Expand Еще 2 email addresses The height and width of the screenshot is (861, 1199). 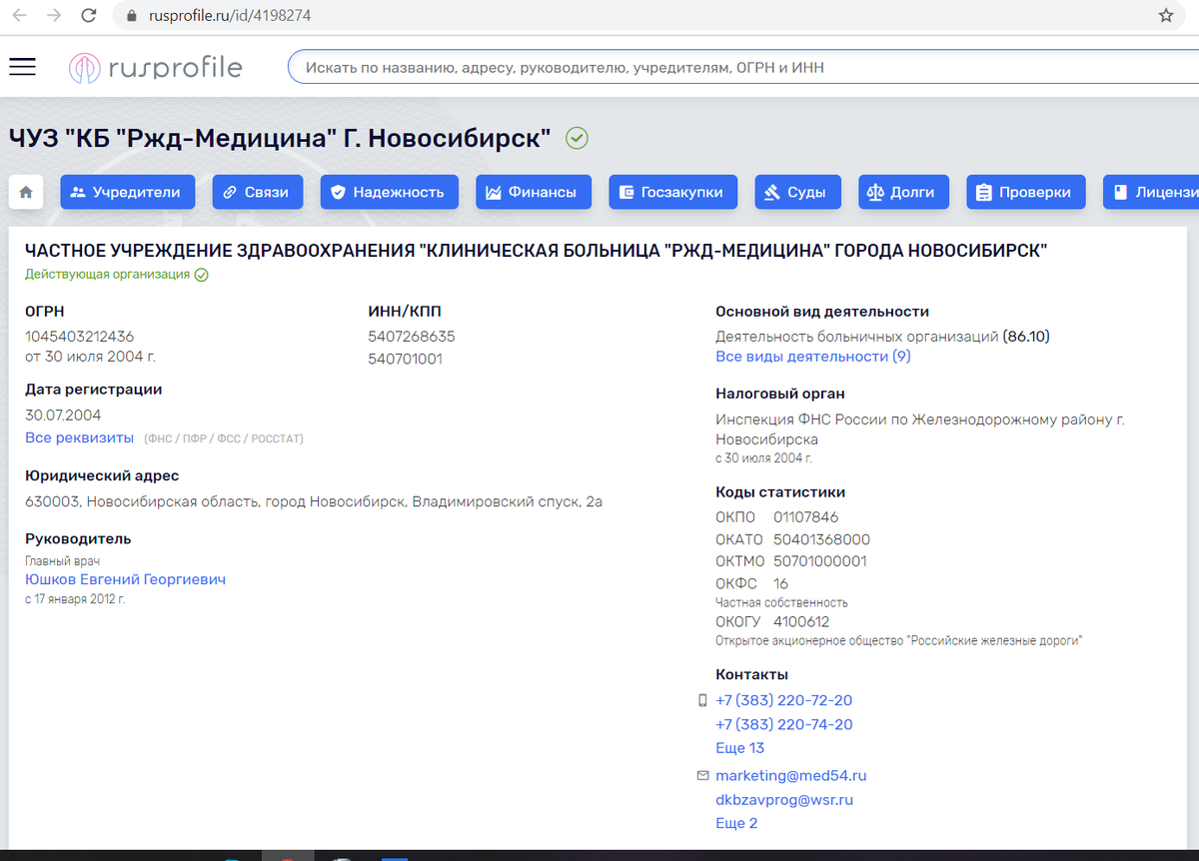[x=736, y=822]
